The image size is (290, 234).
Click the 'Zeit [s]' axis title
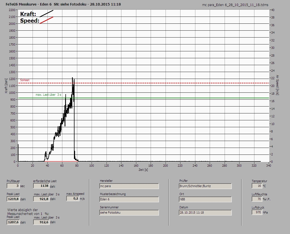(x=143, y=170)
